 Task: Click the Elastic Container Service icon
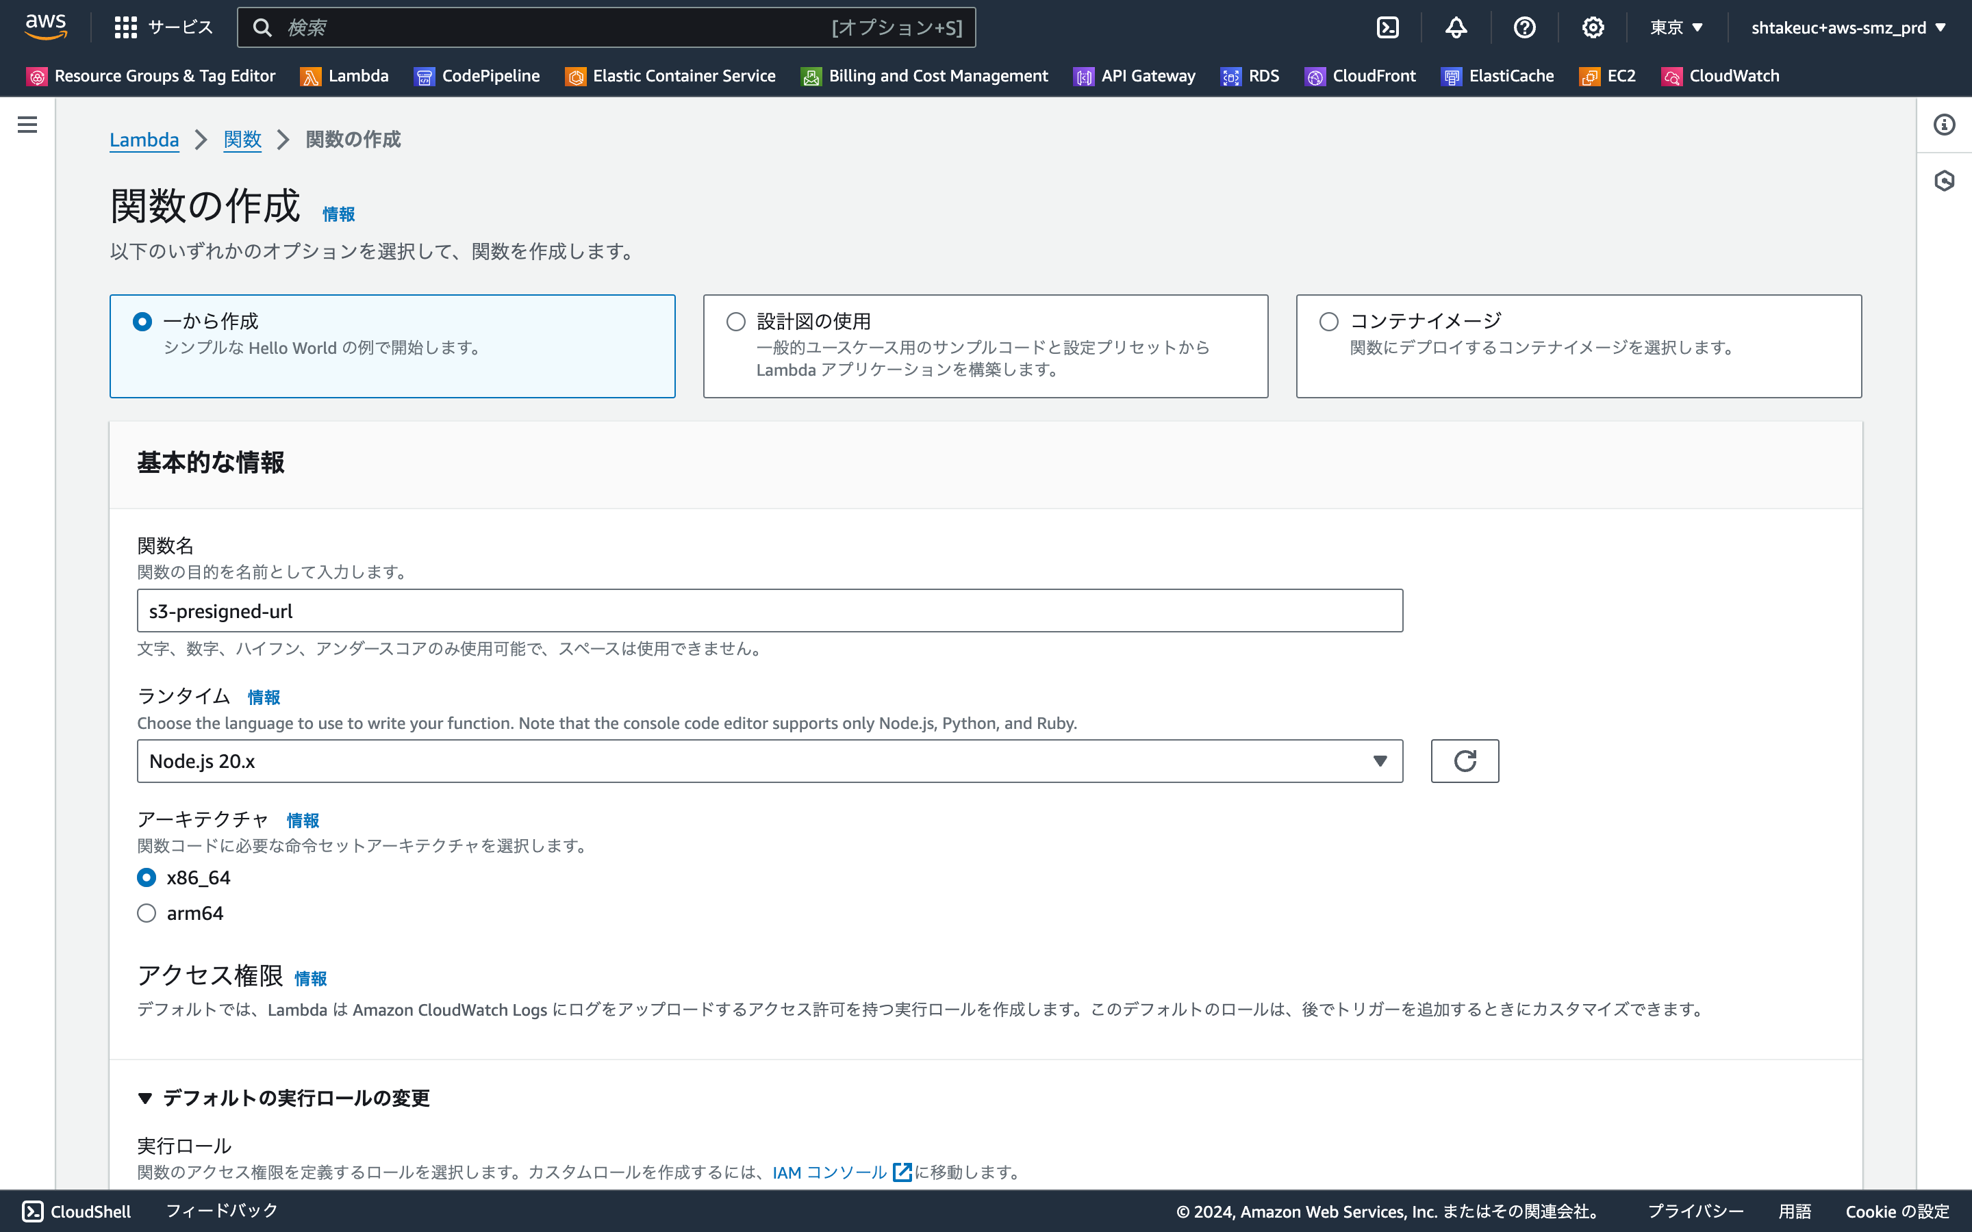(x=575, y=77)
